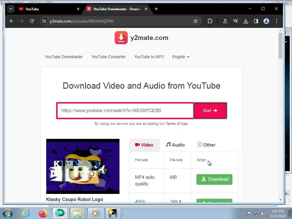
Task: Launch Firefox from taskbar
Action: tap(43, 213)
